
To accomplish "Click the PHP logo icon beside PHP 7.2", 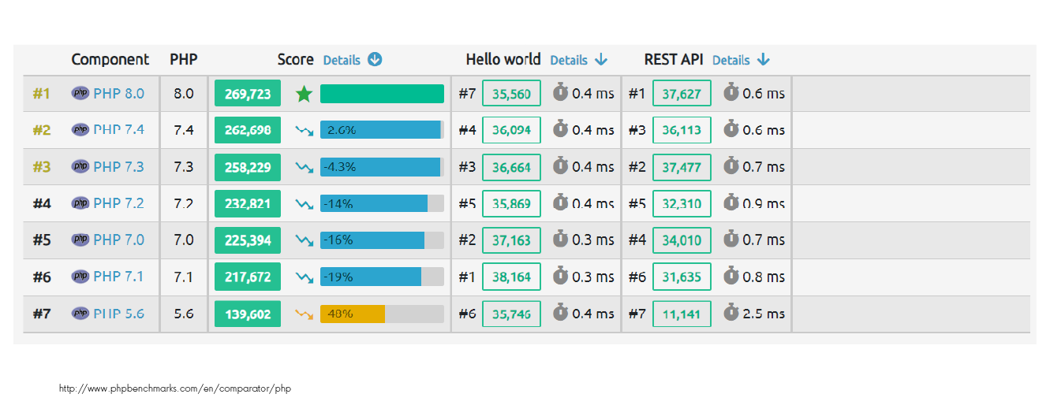I will click(x=80, y=203).
